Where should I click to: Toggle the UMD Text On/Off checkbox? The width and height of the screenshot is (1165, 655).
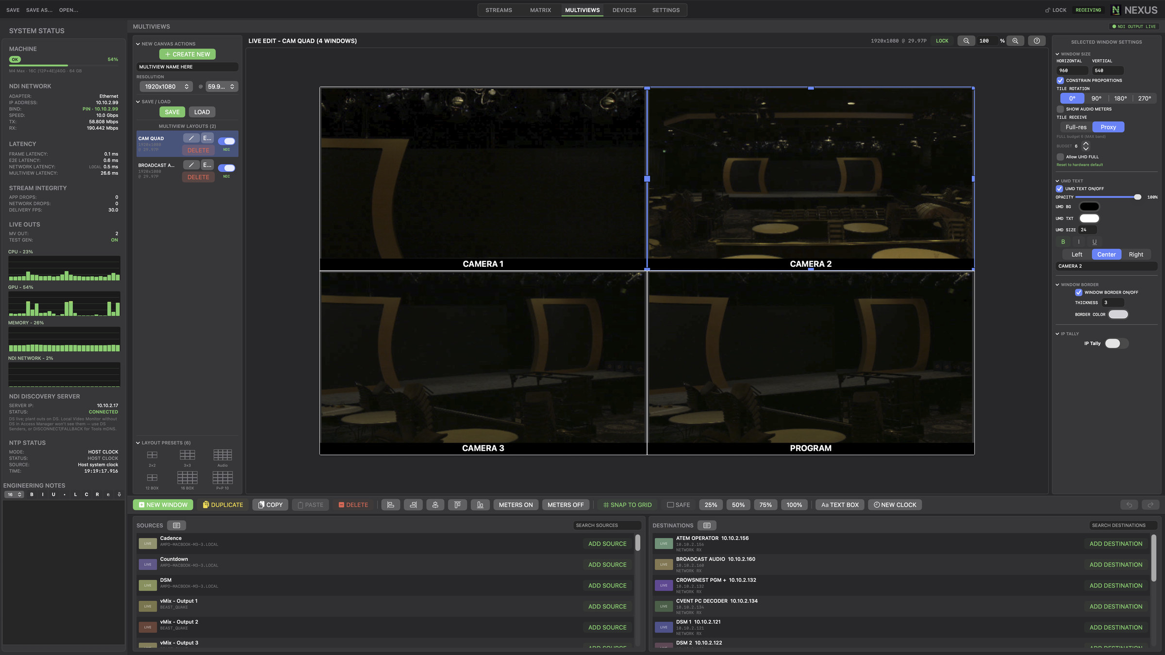point(1059,189)
